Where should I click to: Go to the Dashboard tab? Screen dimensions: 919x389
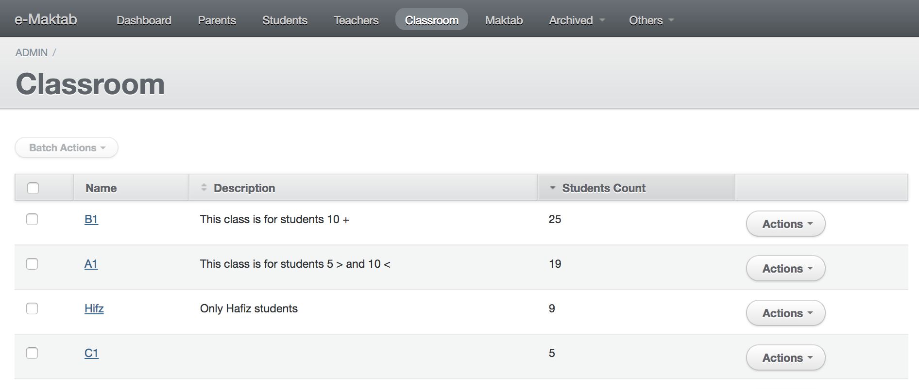pyautogui.click(x=144, y=20)
